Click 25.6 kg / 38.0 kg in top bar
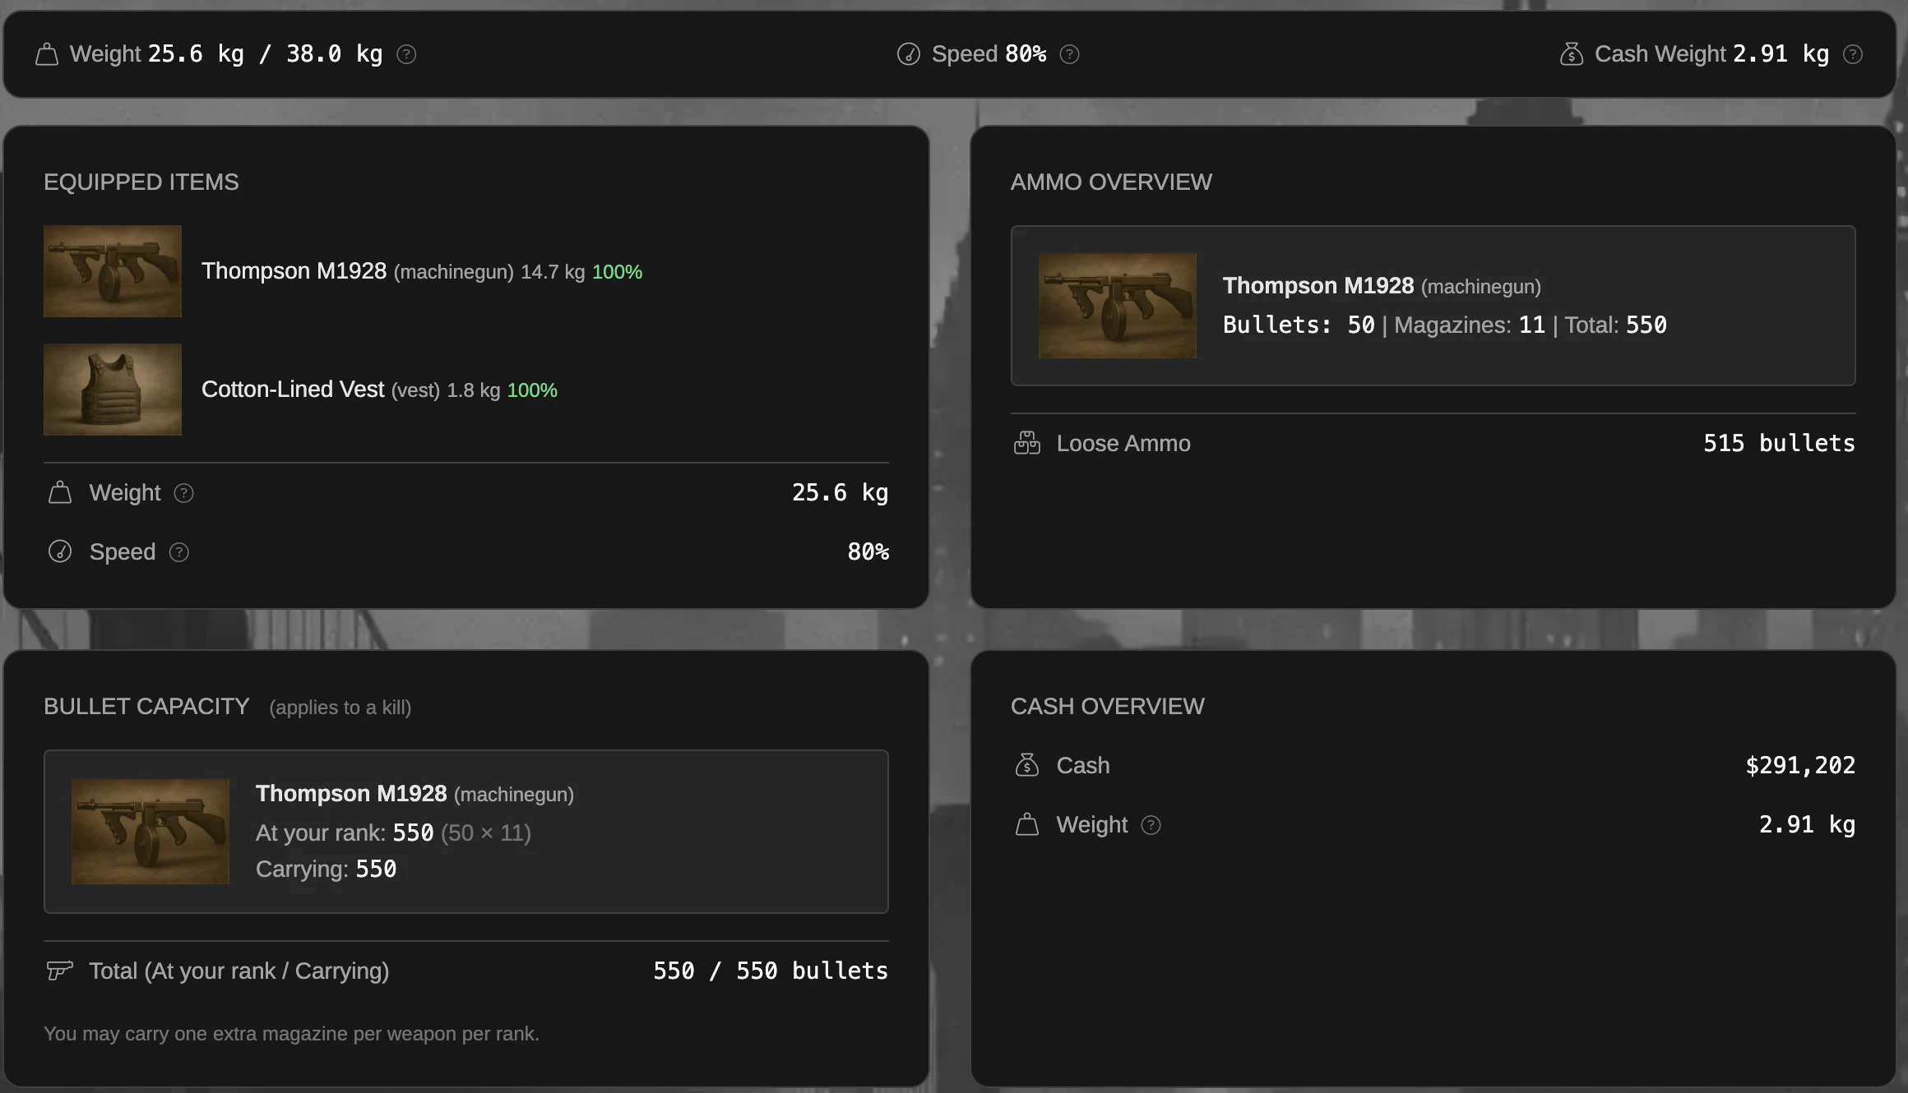The width and height of the screenshot is (1908, 1093). click(266, 54)
